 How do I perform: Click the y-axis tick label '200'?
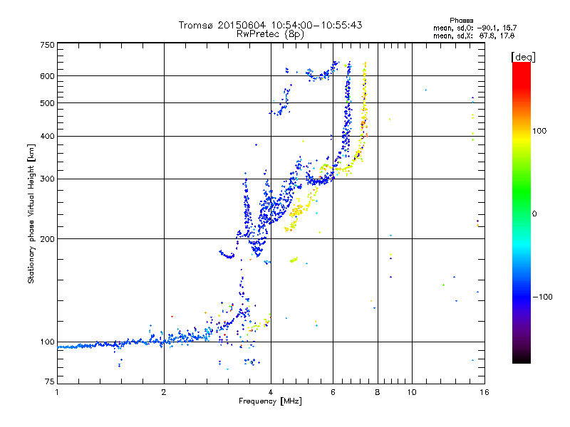click(47, 239)
